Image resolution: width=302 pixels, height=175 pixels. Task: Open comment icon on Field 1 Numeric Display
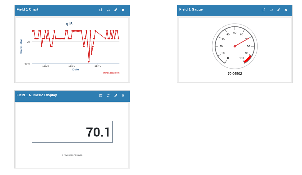click(x=109, y=96)
